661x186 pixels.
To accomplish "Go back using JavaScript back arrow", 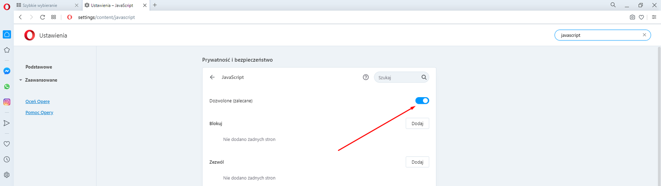I will point(212,77).
